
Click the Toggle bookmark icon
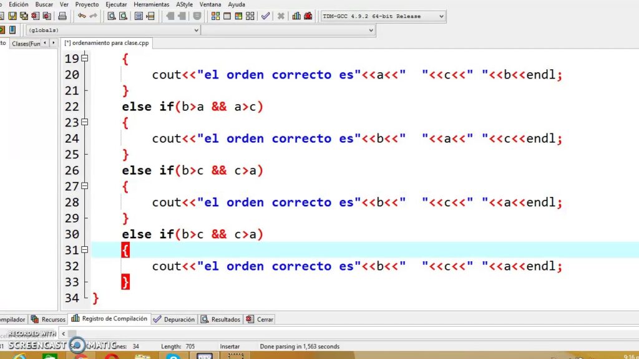[x=197, y=16]
